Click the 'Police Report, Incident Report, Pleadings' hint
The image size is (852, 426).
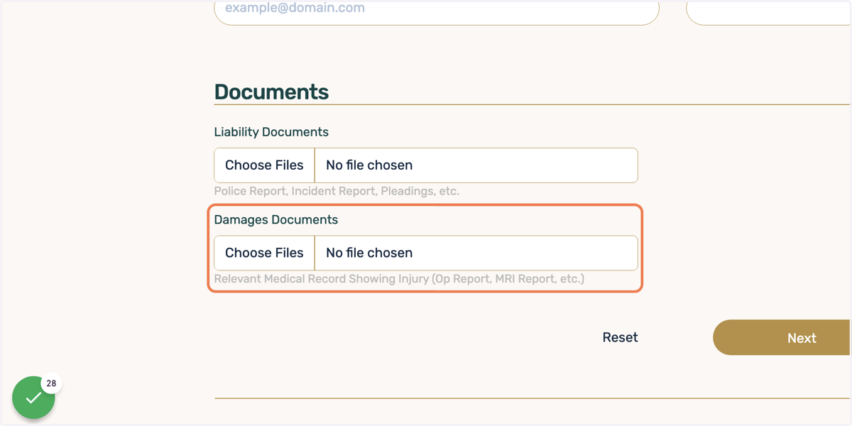[337, 191]
